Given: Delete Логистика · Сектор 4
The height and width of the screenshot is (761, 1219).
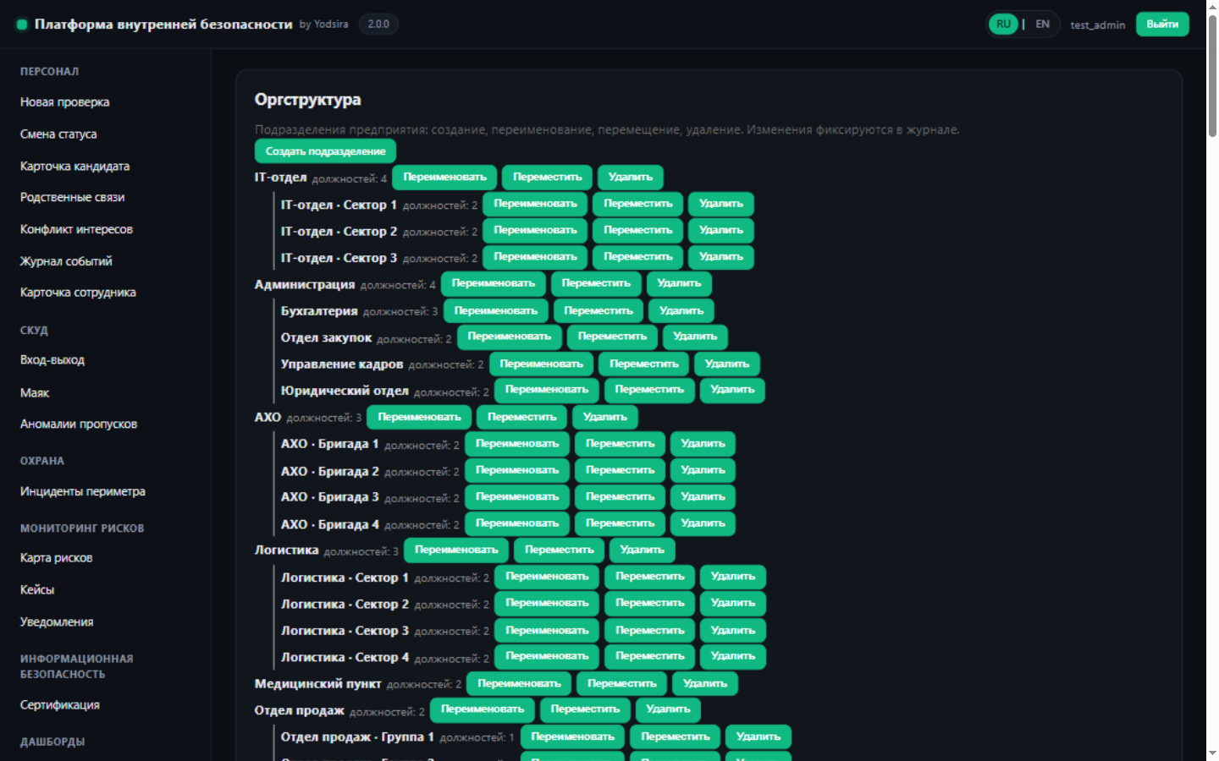Looking at the screenshot, I should 733,656.
